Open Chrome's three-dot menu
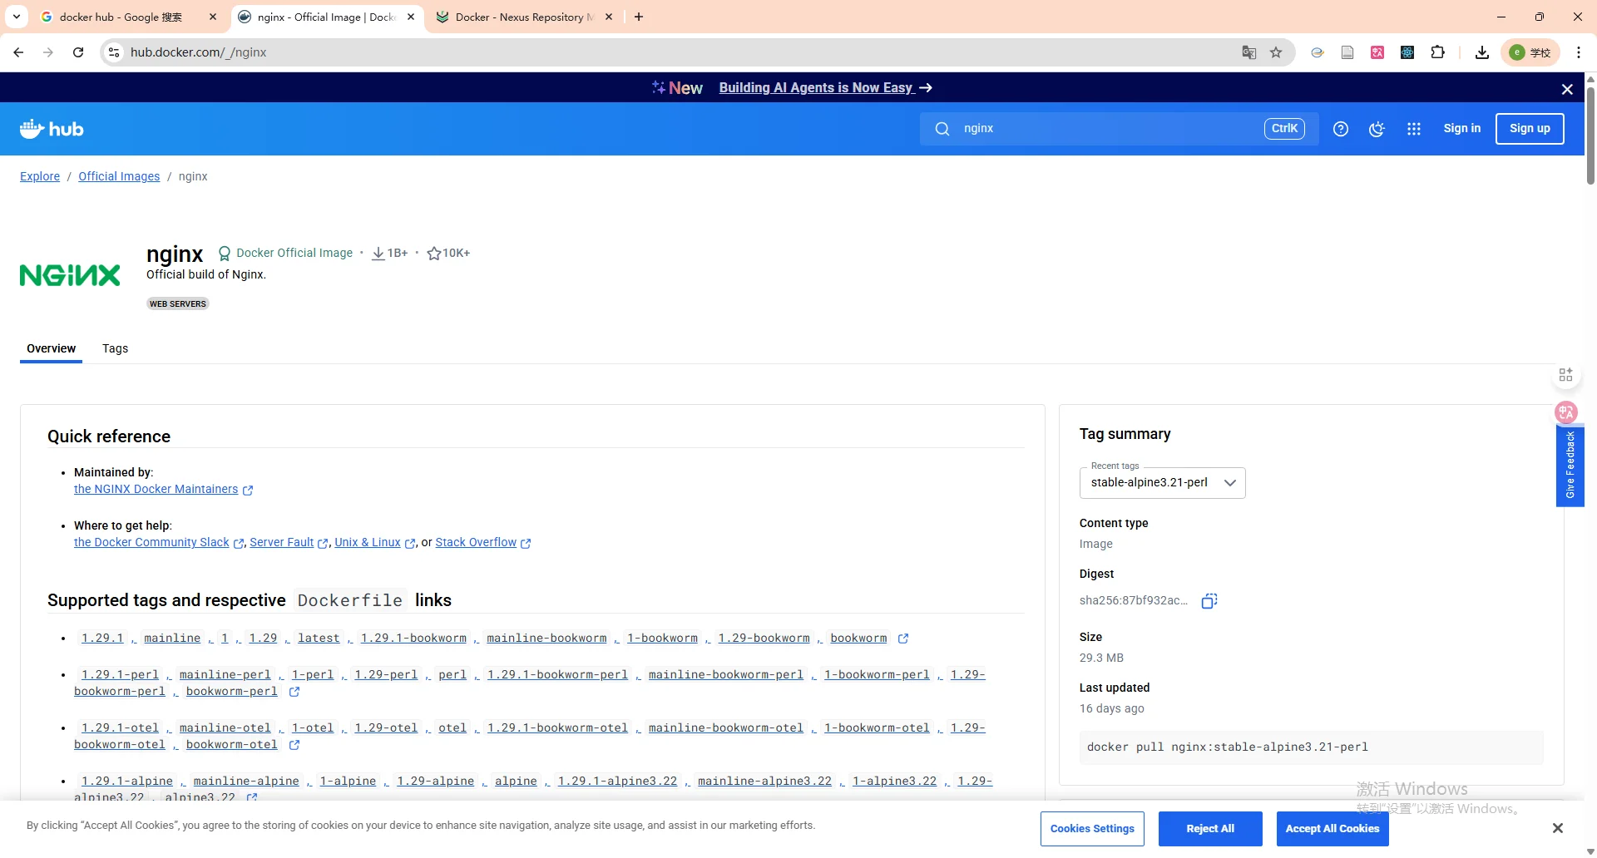Viewport: 1597px width, 858px height. (x=1579, y=52)
